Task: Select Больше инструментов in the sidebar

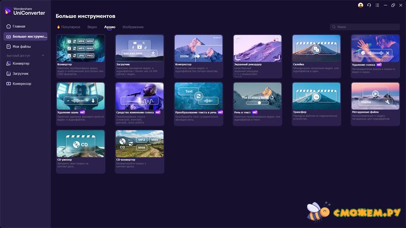Action: click(25, 36)
